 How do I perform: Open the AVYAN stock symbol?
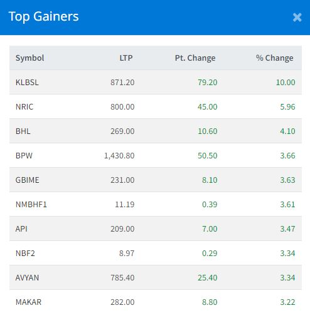[27, 278]
